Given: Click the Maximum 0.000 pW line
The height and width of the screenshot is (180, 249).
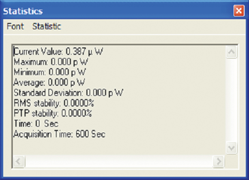Looking at the screenshot, I should click(51, 62).
